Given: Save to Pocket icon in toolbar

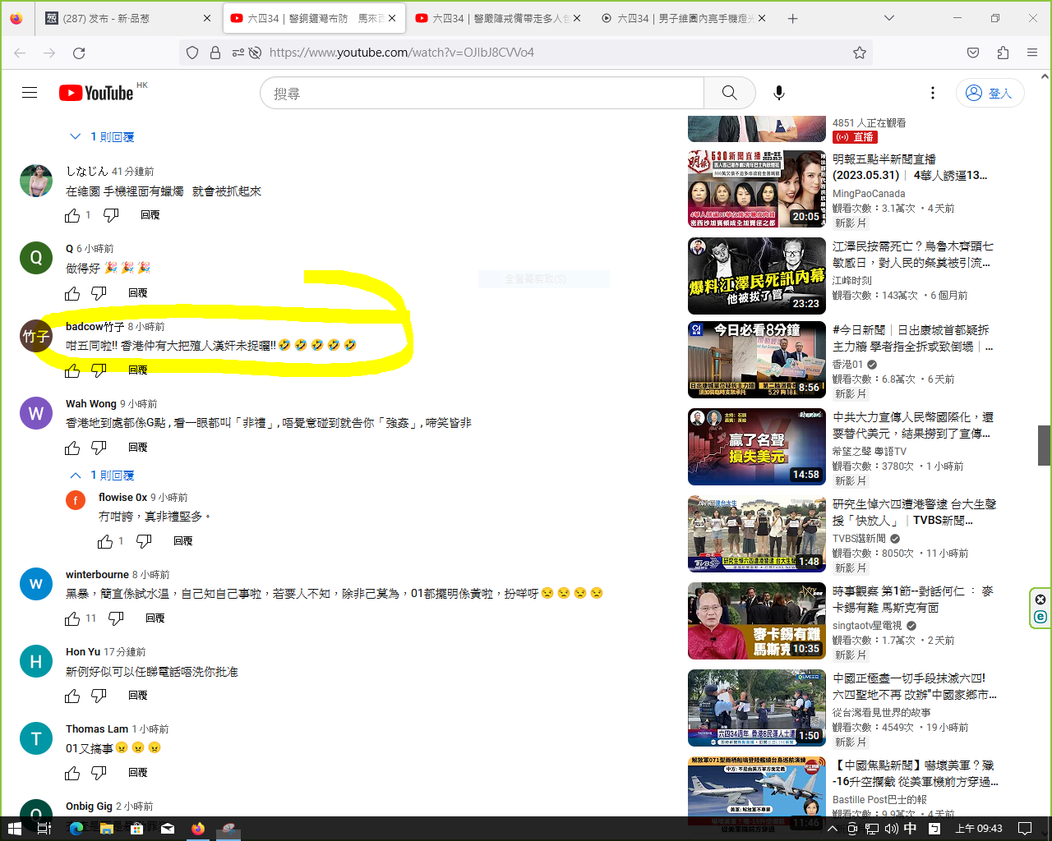Looking at the screenshot, I should [x=973, y=53].
